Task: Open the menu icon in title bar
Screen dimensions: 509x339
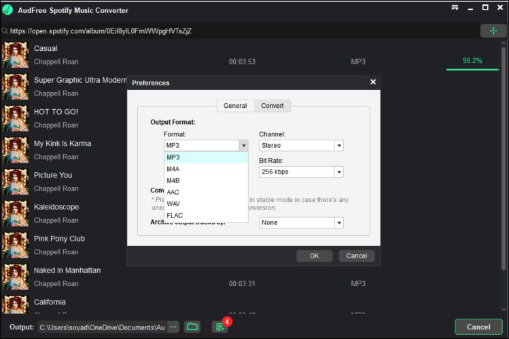Action: click(455, 7)
